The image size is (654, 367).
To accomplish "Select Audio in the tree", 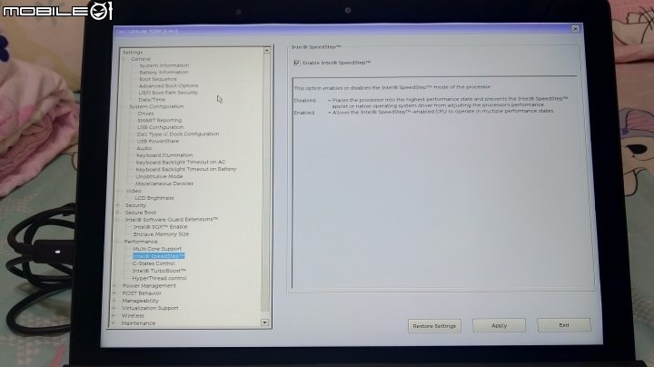I will click(144, 148).
